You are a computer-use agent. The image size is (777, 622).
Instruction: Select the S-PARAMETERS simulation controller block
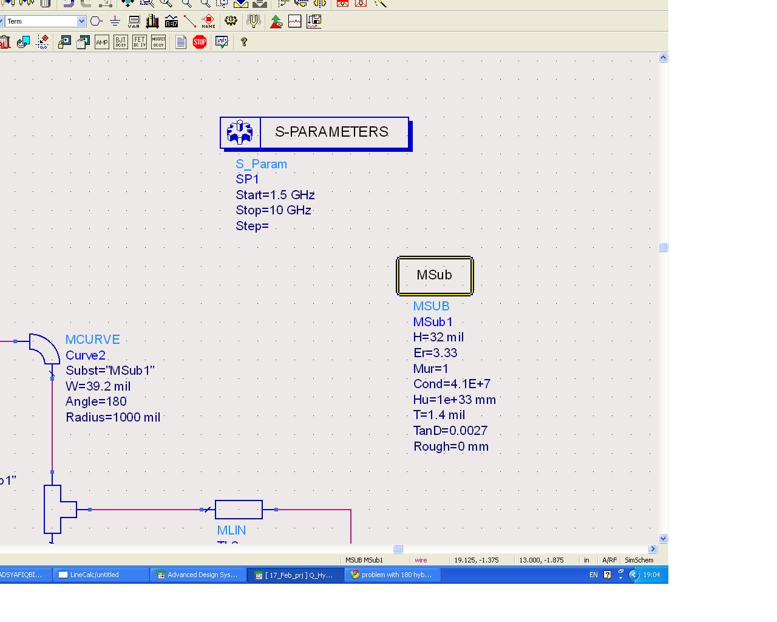click(314, 132)
